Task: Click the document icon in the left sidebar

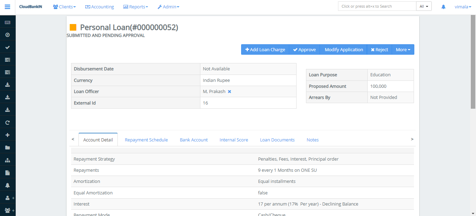Action: [7, 172]
